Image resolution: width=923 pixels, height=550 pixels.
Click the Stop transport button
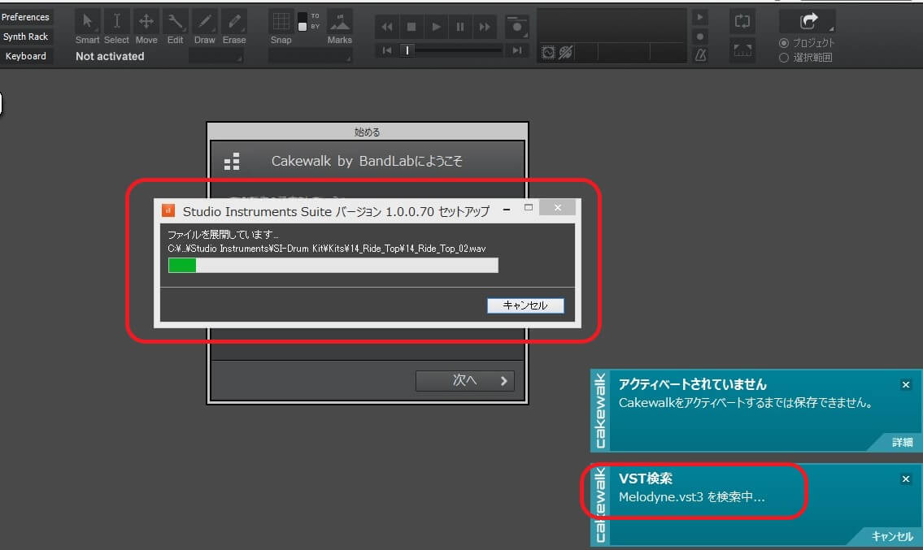click(411, 27)
